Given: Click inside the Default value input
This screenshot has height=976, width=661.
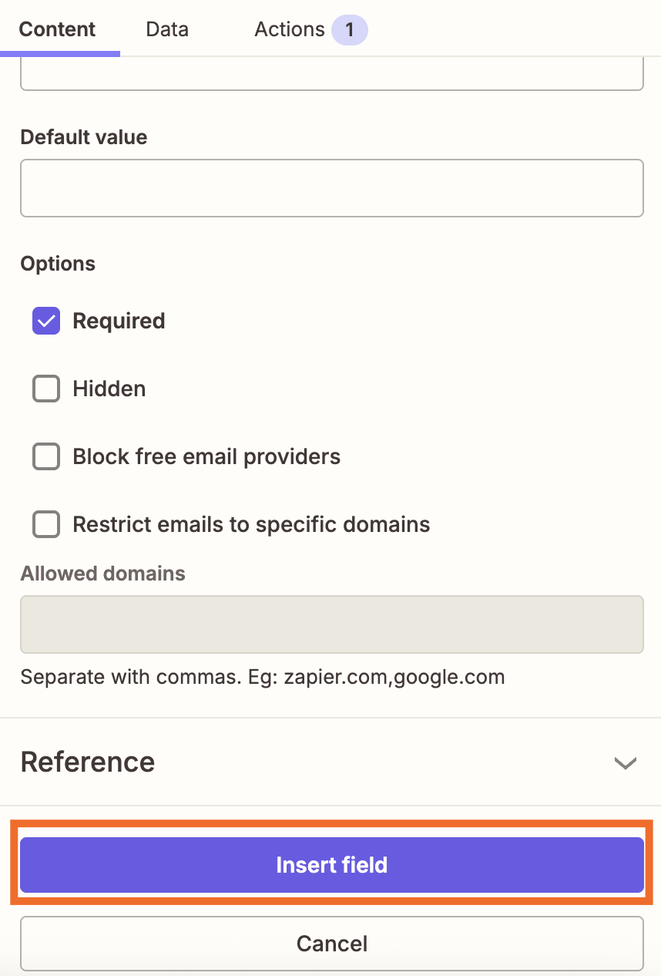Looking at the screenshot, I should 331,187.
